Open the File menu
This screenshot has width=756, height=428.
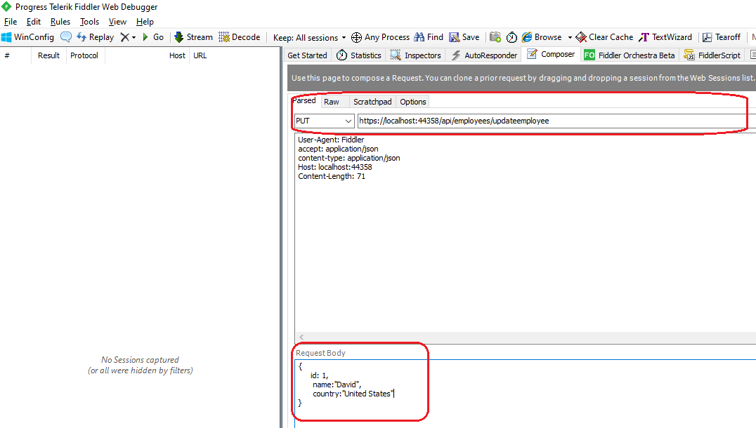tap(11, 22)
